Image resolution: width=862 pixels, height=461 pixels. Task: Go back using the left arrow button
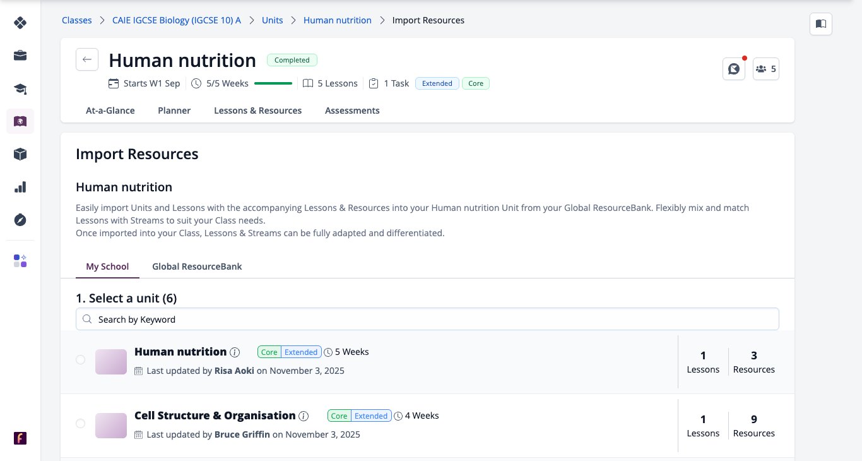pos(87,59)
